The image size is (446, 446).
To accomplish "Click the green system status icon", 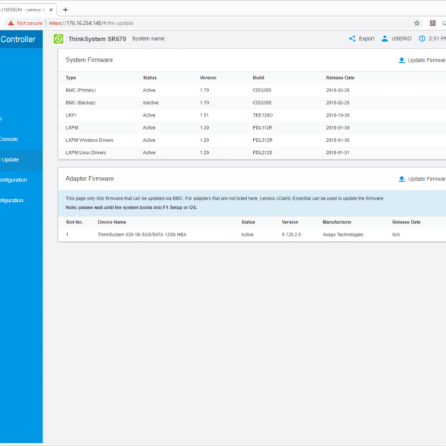I will coord(59,39).
